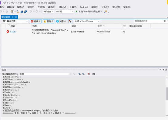The width and height of the screenshot is (168, 120).
Task: Open the Analyze (分析) menu
Action: [105, 7]
